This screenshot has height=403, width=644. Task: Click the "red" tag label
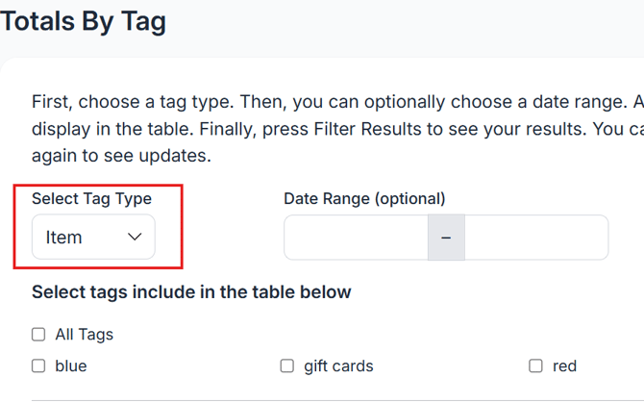pyautogui.click(x=564, y=365)
